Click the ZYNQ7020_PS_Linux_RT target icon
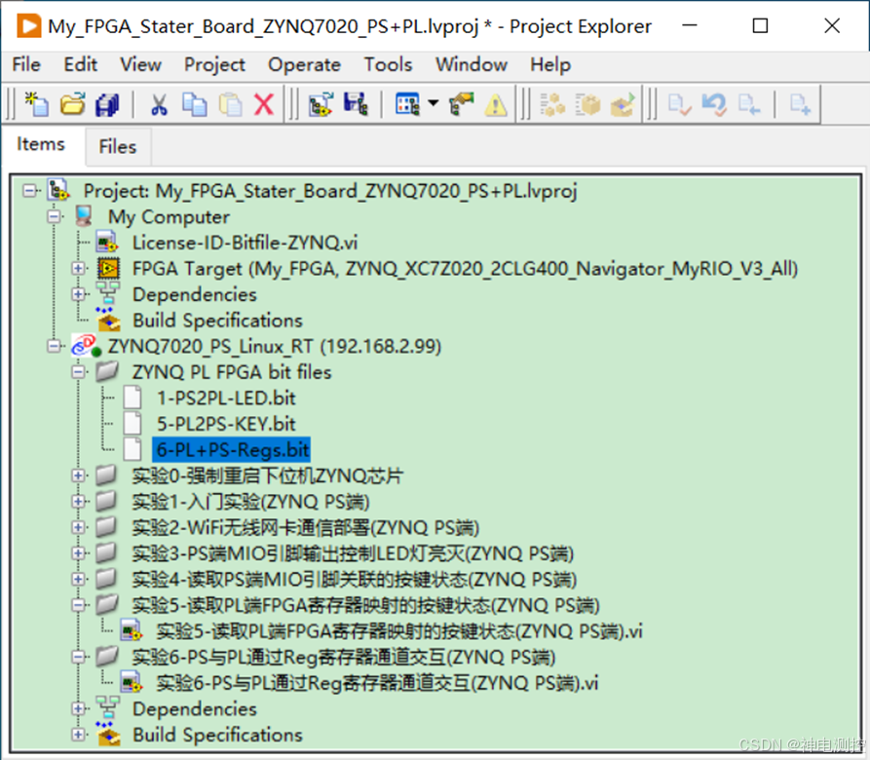 pos(87,346)
